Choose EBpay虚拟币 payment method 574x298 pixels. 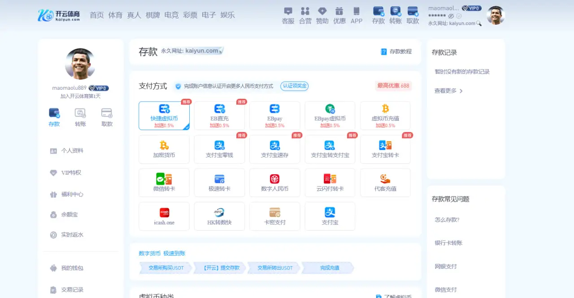pyautogui.click(x=330, y=116)
